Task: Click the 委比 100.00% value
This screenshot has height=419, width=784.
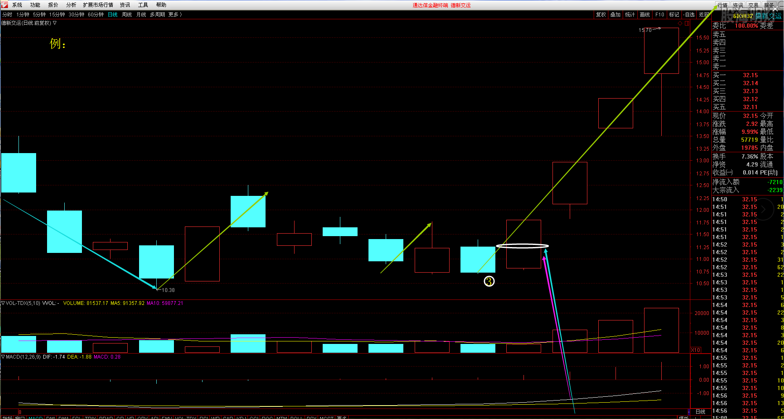Action: (x=747, y=26)
